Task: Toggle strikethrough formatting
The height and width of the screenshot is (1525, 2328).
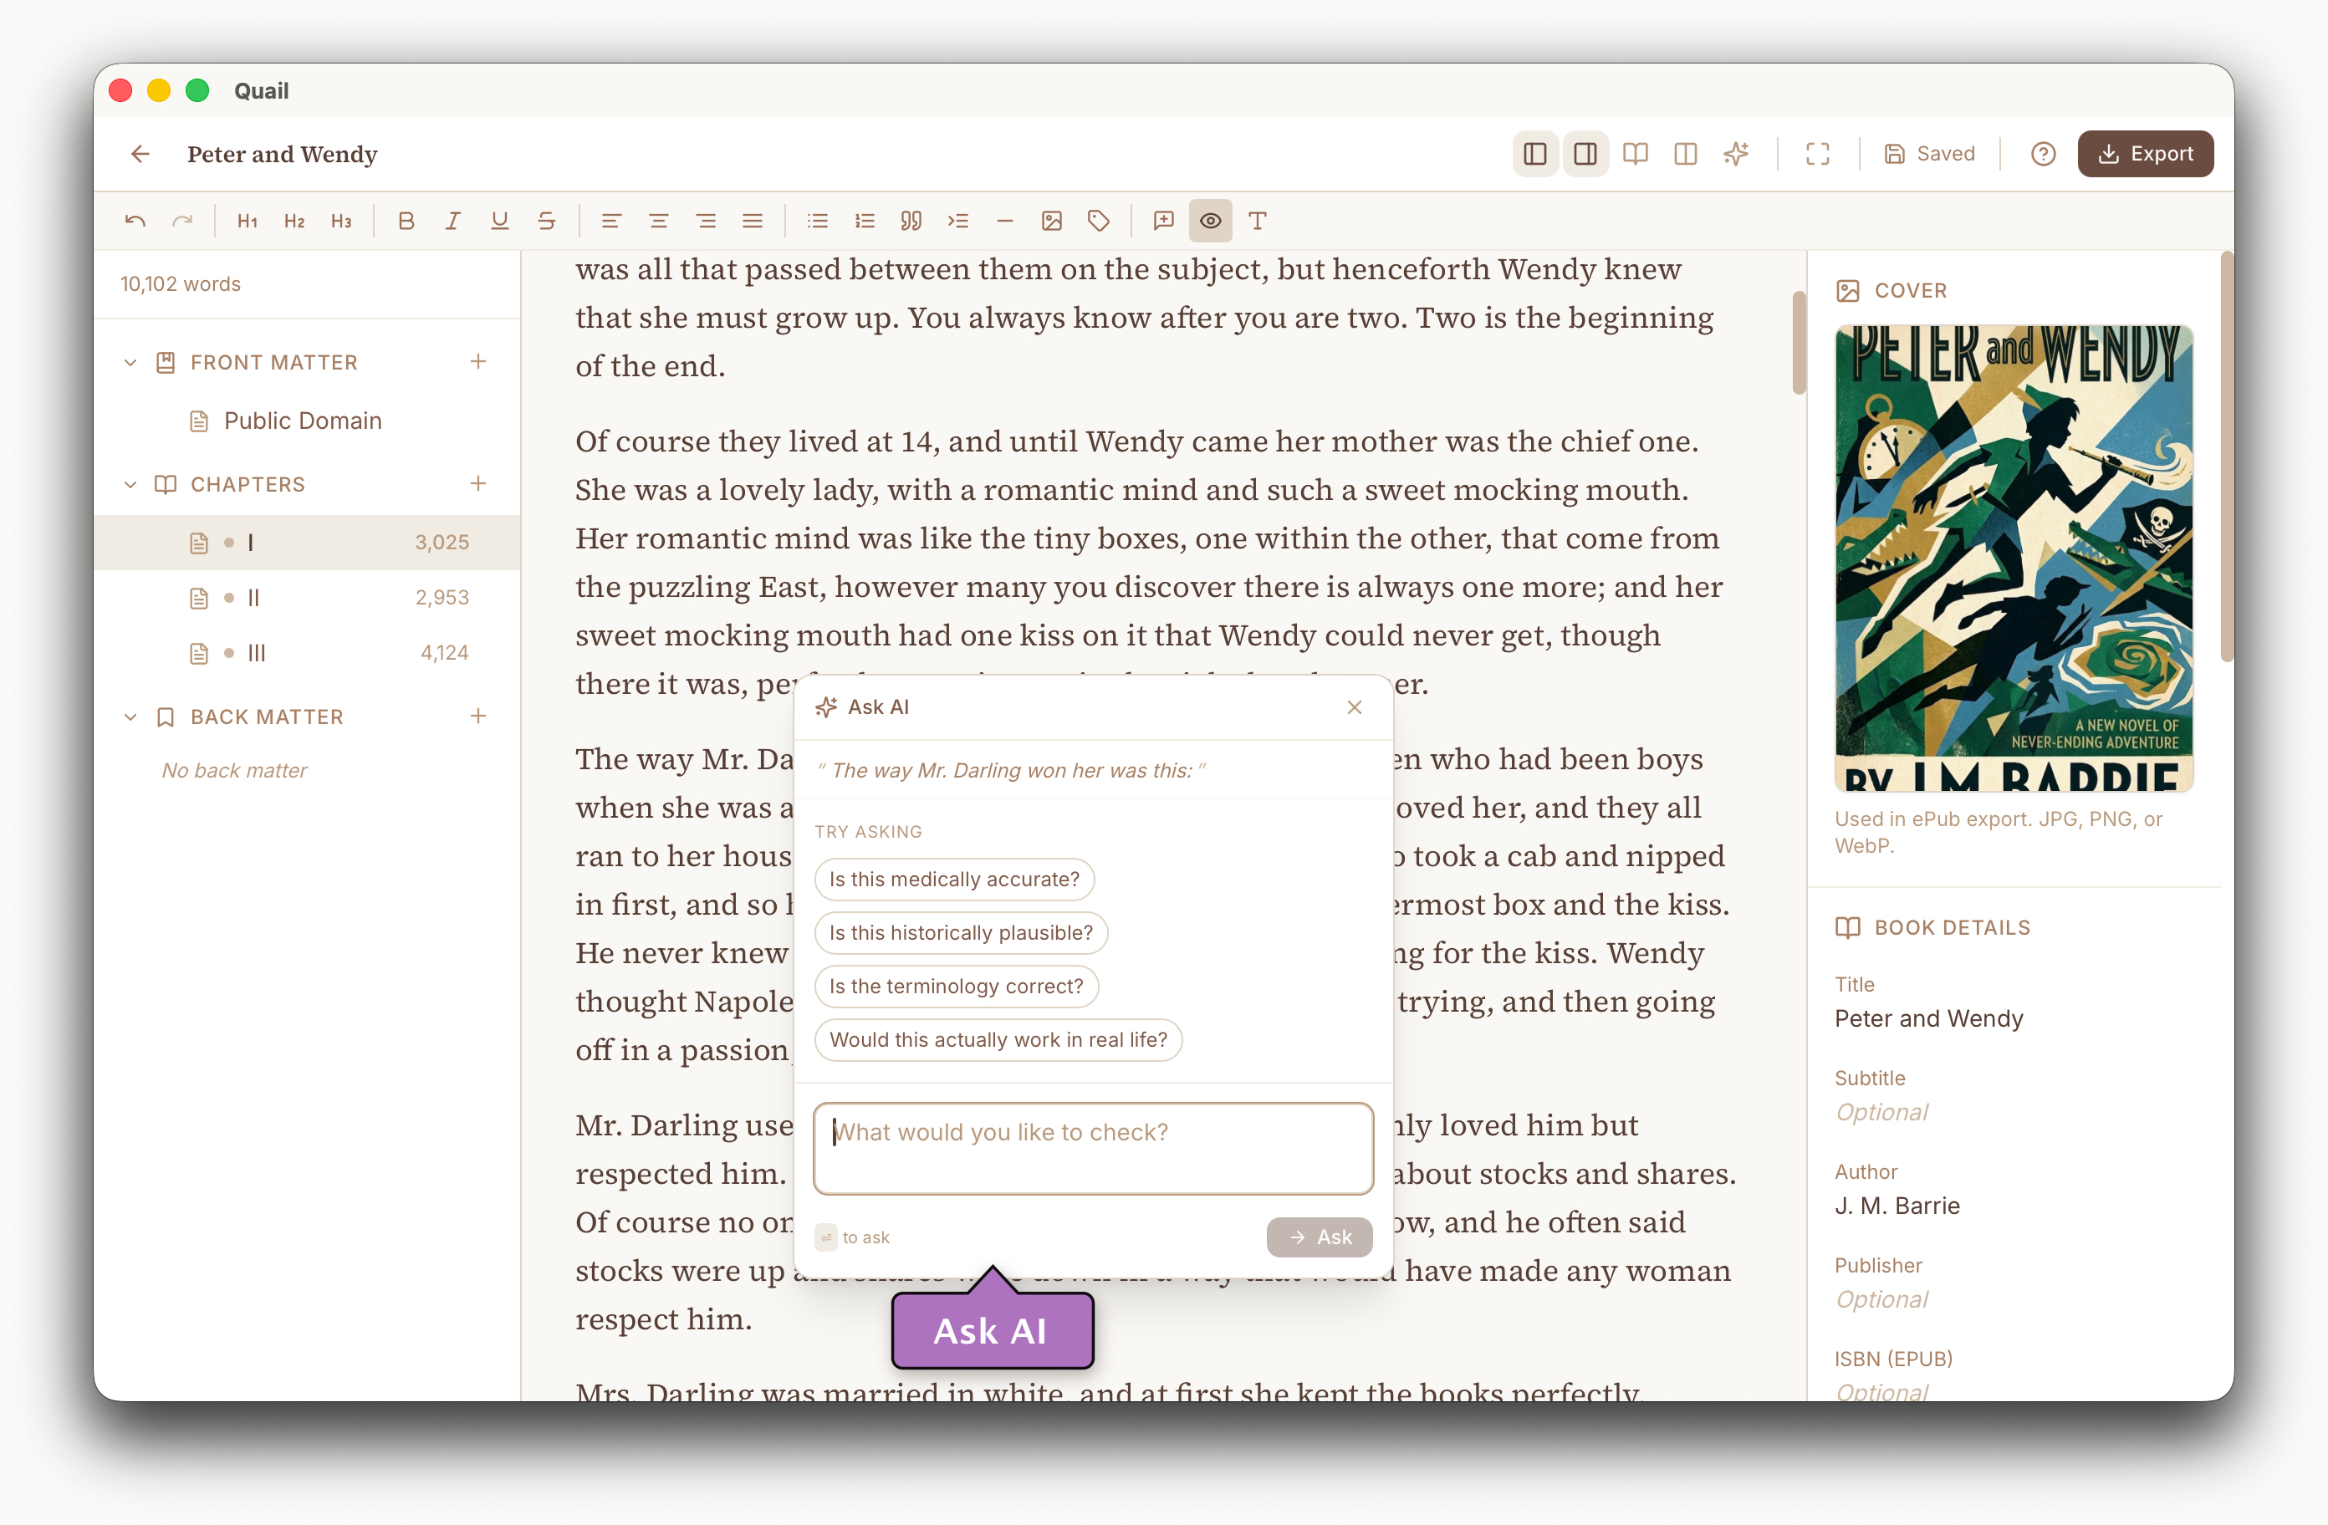Action: pos(547,221)
